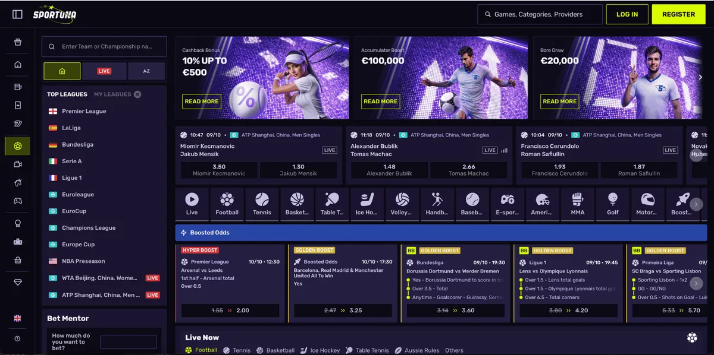Switch to the LIVE filter tab
Screen dimensions: 714x355
[x=104, y=71]
